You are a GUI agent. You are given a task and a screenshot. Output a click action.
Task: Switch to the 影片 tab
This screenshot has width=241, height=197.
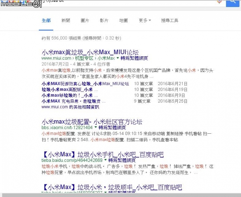pos(104,20)
